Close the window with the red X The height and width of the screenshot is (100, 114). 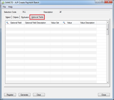108,2
